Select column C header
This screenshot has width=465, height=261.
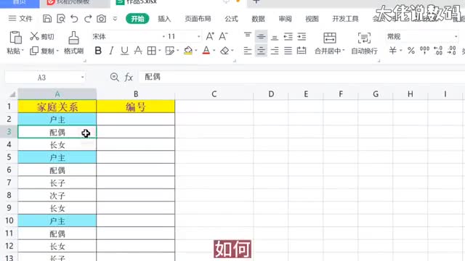click(214, 94)
